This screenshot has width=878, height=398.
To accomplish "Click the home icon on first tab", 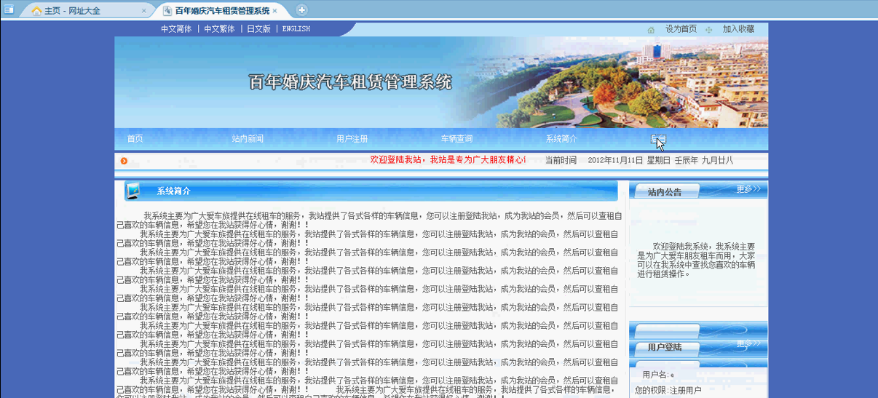I will coord(36,11).
